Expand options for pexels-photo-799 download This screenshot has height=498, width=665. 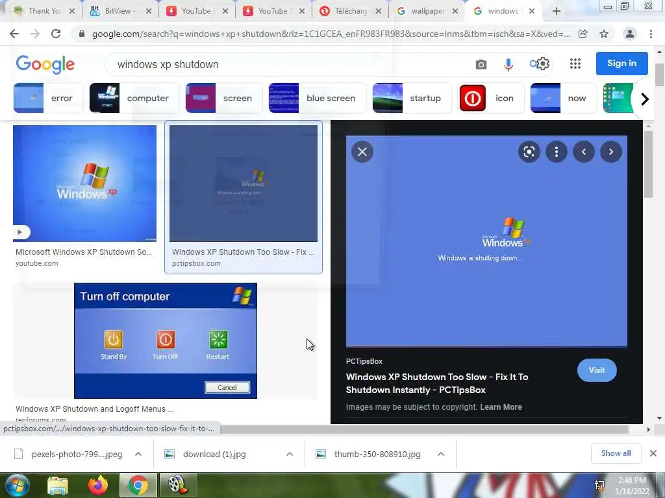[138, 454]
